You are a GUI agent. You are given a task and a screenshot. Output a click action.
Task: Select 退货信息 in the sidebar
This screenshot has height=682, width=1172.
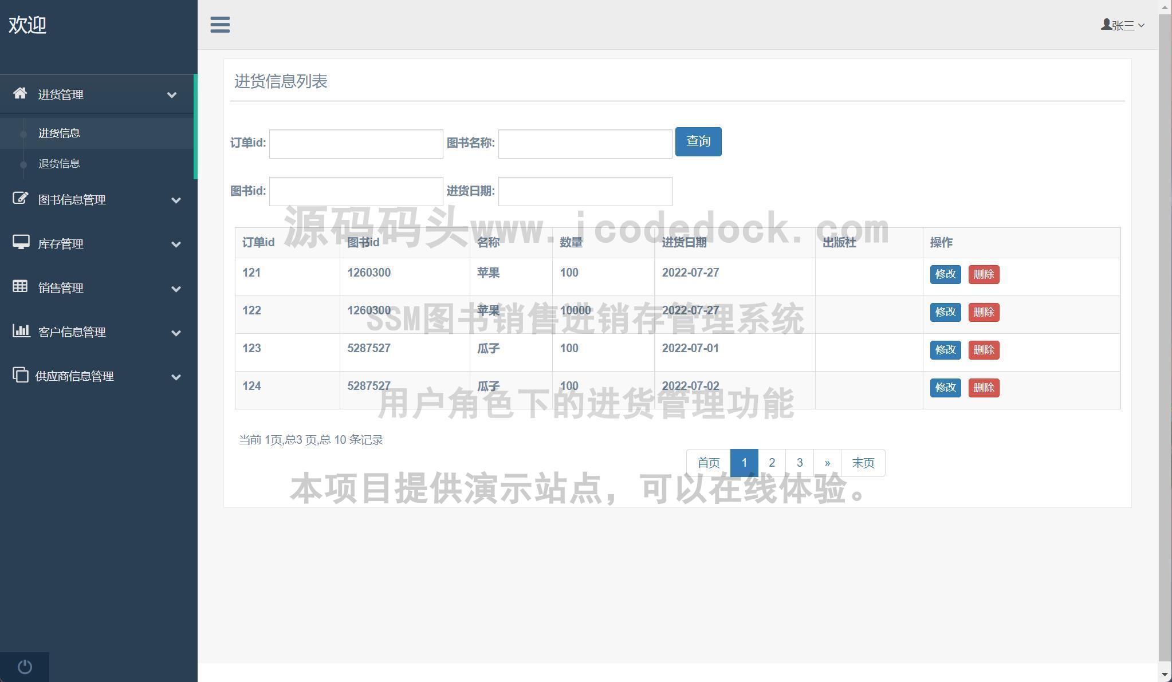pyautogui.click(x=59, y=164)
